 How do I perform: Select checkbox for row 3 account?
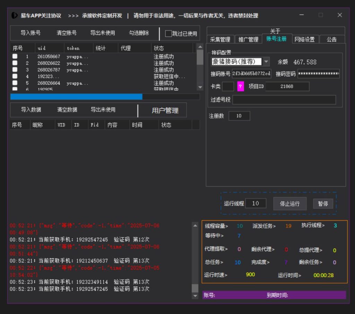click(x=15, y=70)
